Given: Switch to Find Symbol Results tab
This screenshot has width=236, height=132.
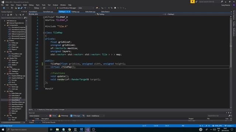Looking at the screenshot, I should click(49, 122).
